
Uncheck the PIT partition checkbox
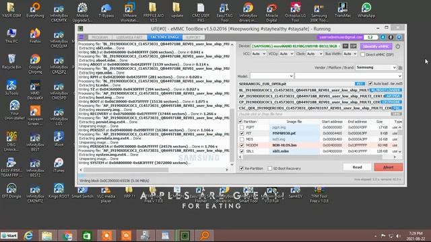pos(242,133)
